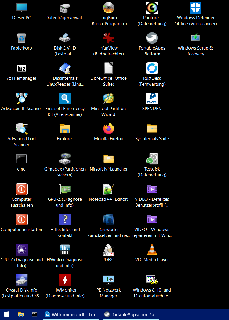Image resolution: width=229 pixels, height=320 pixels.
Task: Launch Notepad++ Editor icon
Action: pos(109,189)
